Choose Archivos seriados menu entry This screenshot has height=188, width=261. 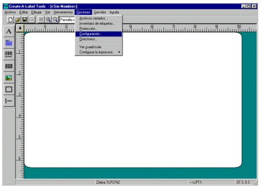click(99, 18)
